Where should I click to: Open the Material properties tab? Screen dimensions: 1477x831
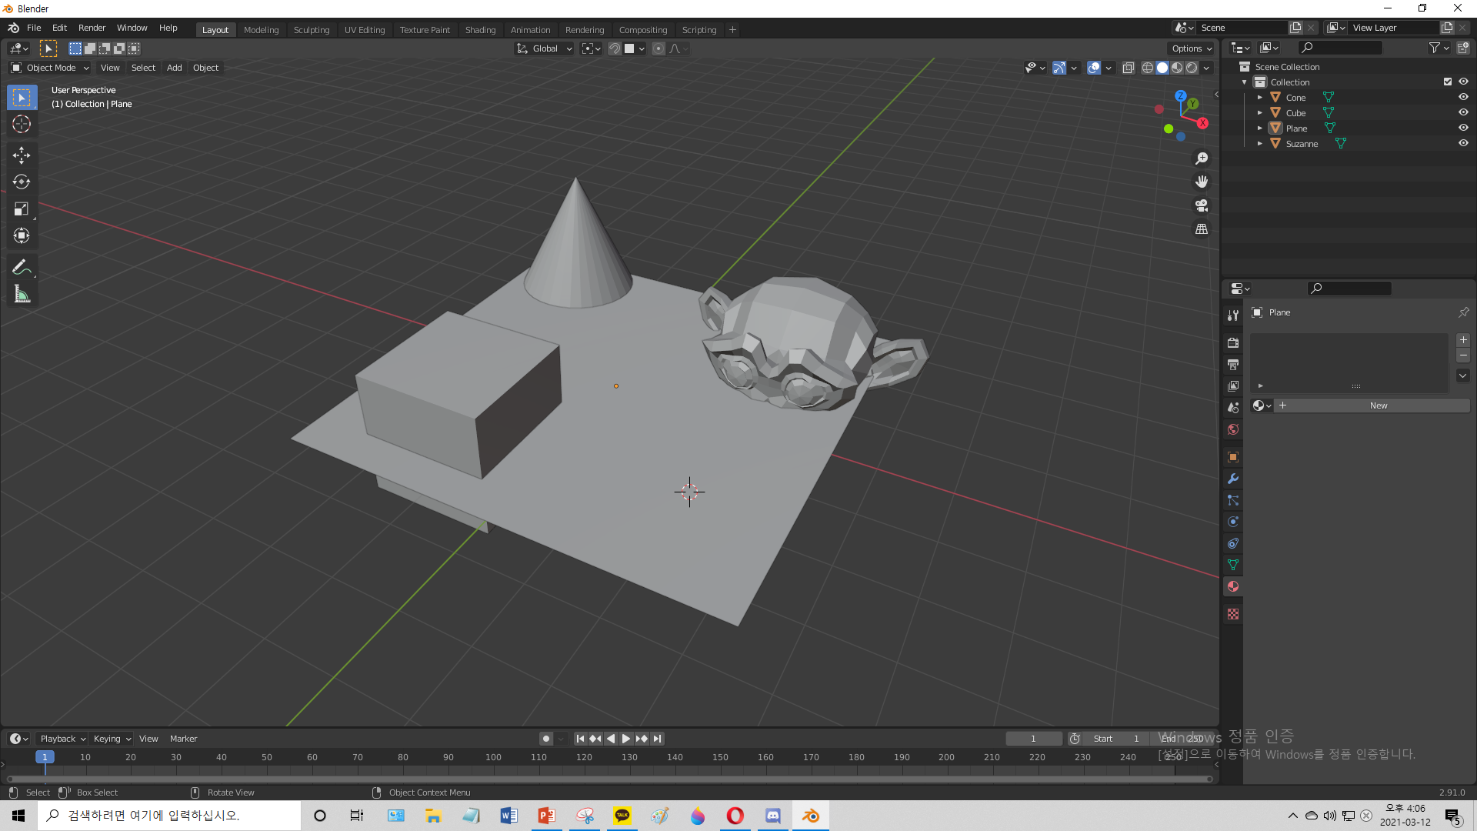pyautogui.click(x=1233, y=586)
